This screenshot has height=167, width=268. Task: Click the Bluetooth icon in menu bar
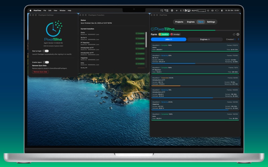pyautogui.click(x=181, y=11)
